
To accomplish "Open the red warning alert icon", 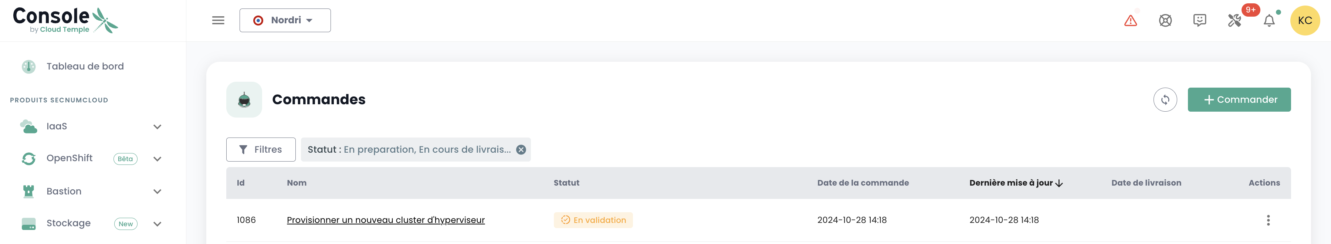I will [x=1131, y=21].
